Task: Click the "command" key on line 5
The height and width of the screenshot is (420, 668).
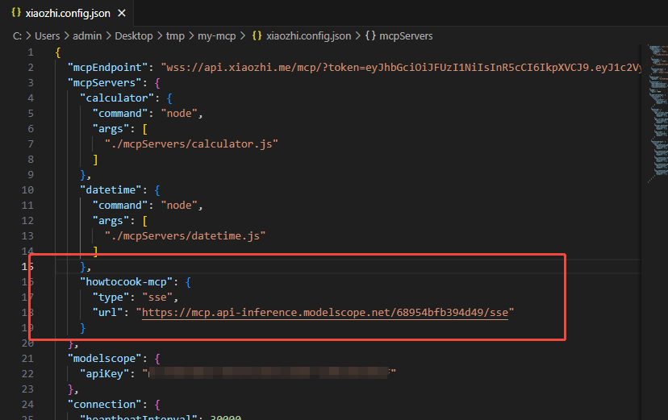Action: point(120,114)
